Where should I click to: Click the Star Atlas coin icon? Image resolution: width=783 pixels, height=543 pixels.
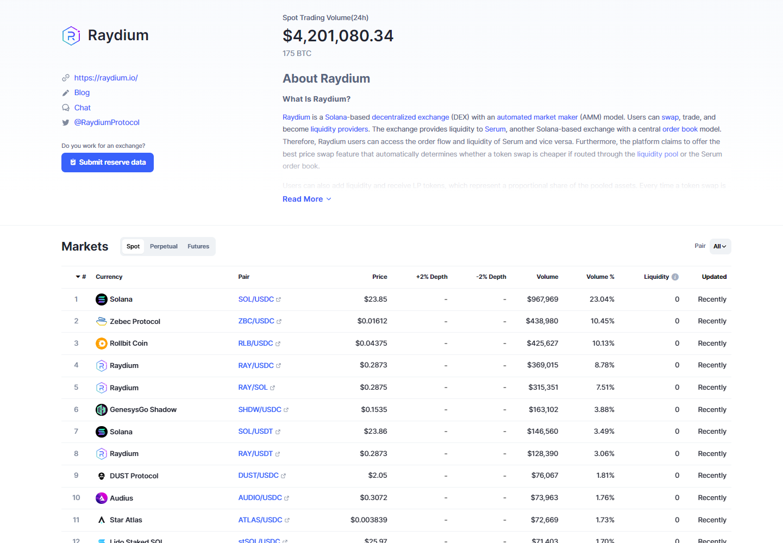(102, 520)
